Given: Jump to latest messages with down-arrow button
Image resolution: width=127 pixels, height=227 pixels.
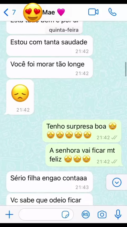Looking at the screenshot, I should coord(117,182).
